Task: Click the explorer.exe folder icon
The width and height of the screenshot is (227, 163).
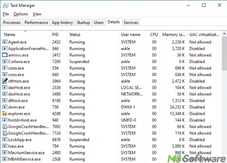Action: point(5,114)
